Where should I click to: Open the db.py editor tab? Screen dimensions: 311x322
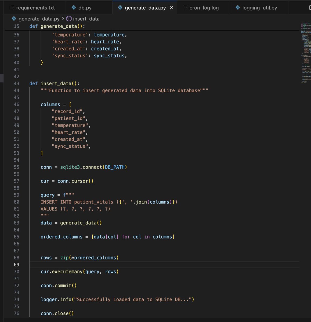[89, 8]
